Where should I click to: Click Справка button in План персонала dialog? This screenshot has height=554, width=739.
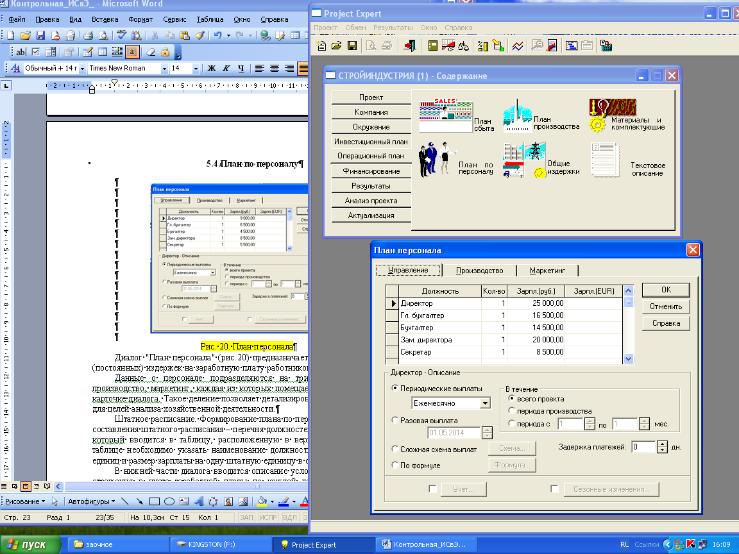pos(666,323)
